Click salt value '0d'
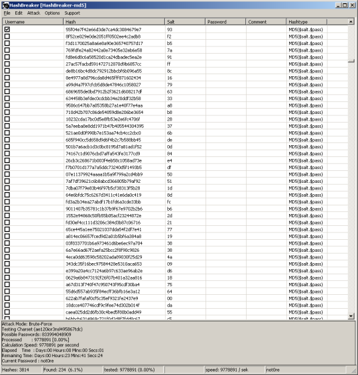This screenshot has width=358, height=375. (x=170, y=146)
